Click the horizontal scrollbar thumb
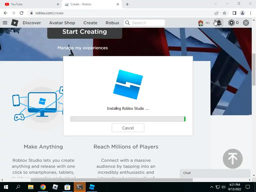Image resolution: width=256 pixels, height=192 pixels. (112, 180)
